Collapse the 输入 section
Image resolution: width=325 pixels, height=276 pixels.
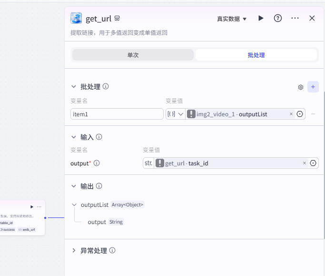click(74, 137)
